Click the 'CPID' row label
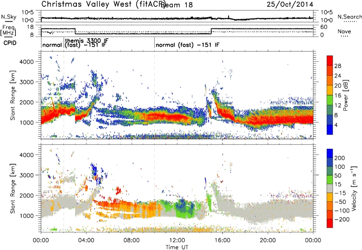 coord(10,43)
